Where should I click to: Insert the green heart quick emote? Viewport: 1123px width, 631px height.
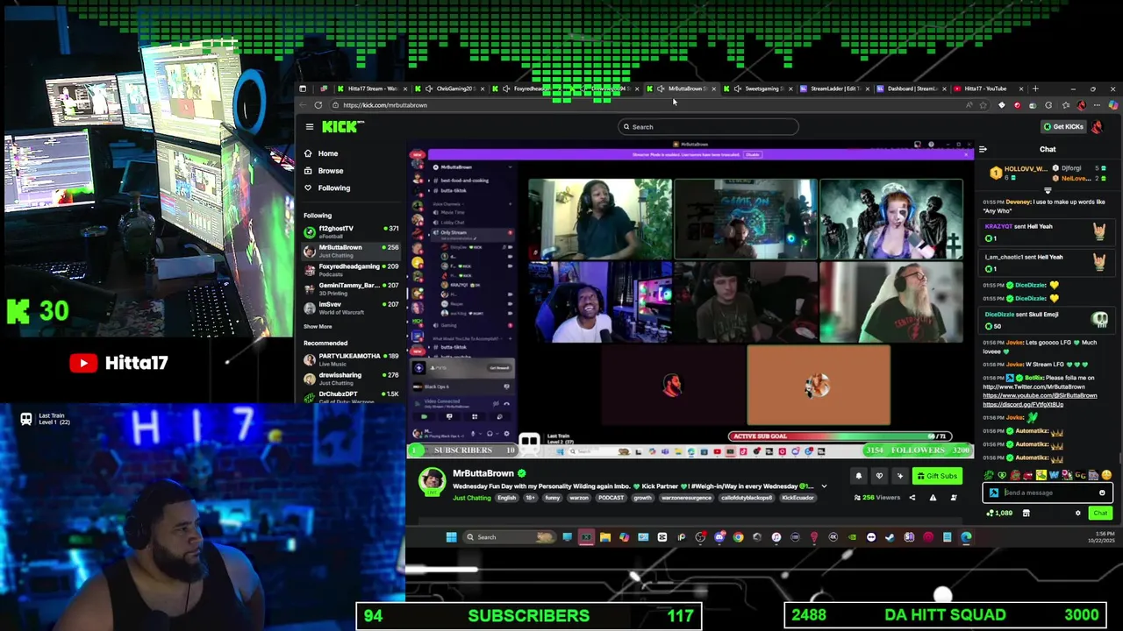1002,475
